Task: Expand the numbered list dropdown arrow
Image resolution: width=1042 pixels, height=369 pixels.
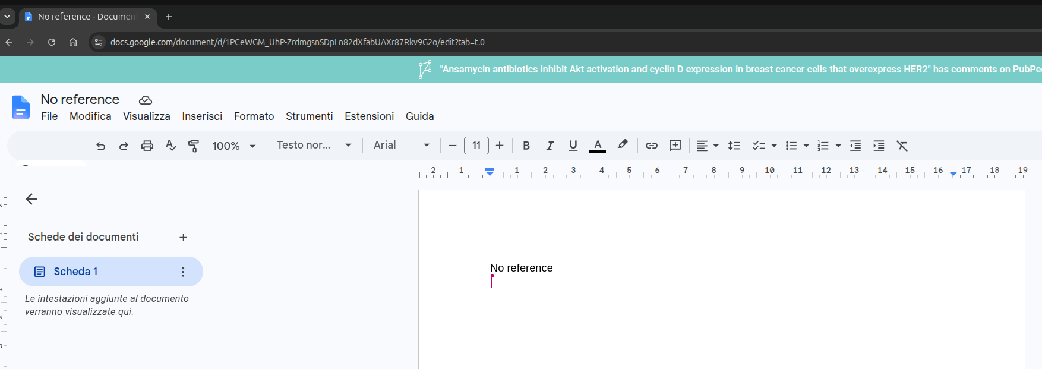Action: point(838,146)
